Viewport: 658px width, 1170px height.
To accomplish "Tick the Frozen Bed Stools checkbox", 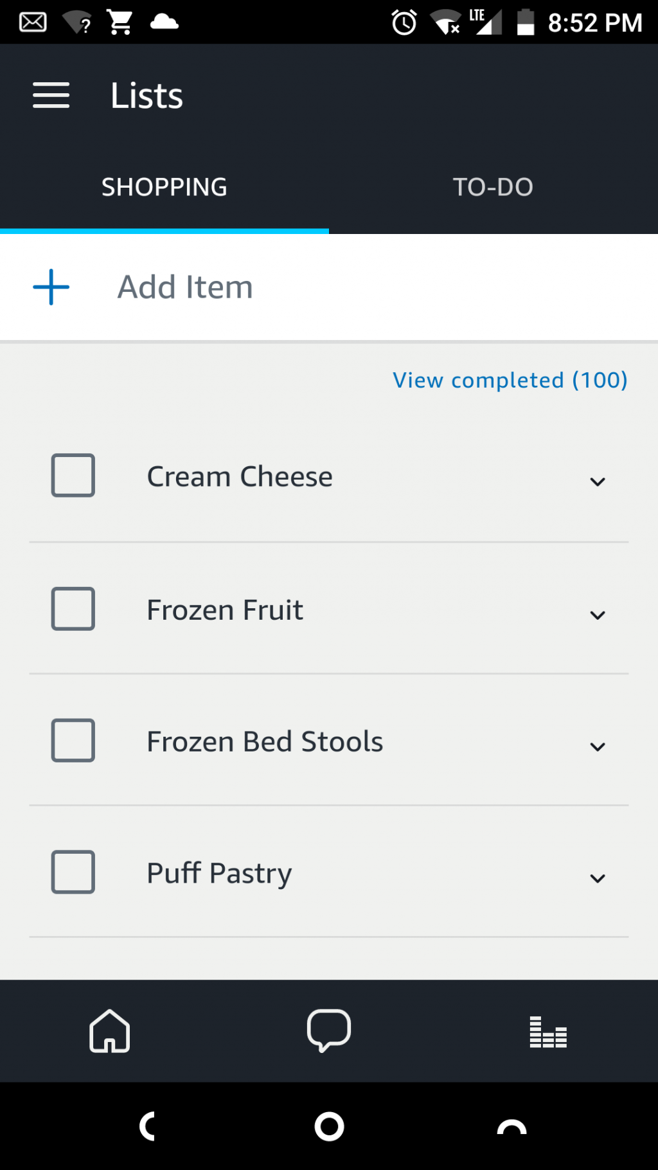I will pos(73,741).
